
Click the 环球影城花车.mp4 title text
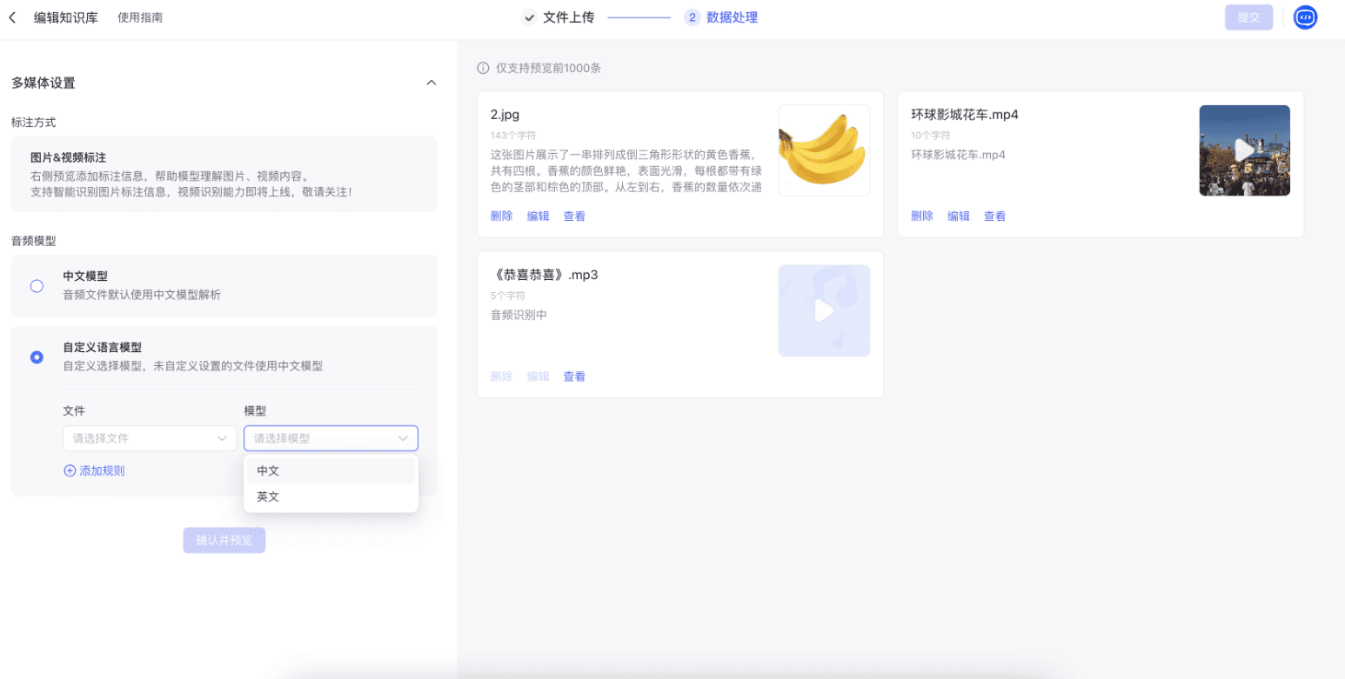[x=965, y=114]
